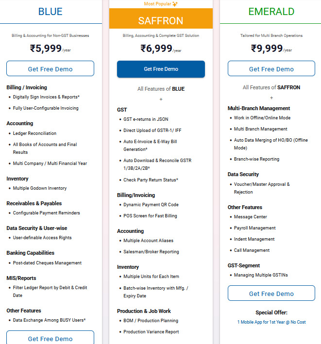Click Get Free Demo under BLUE price
The width and height of the screenshot is (321, 344).
point(51,69)
